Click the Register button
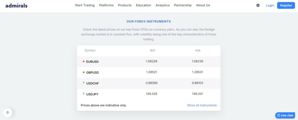The height and width of the screenshot is (120, 298). click(x=286, y=5)
